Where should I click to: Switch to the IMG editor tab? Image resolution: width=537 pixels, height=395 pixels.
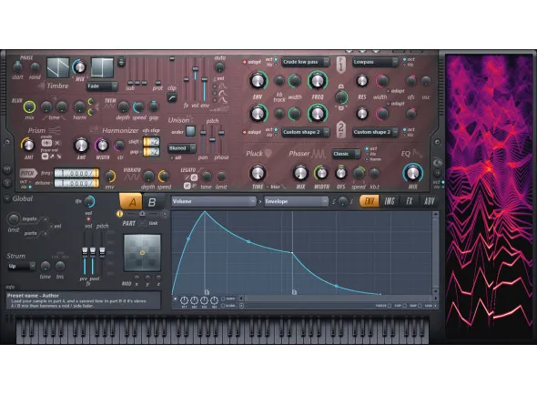pyautogui.click(x=390, y=201)
